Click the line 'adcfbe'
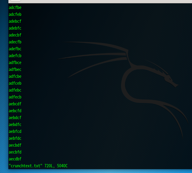Viewport: 192px width, 173px height. click(x=15, y=7)
